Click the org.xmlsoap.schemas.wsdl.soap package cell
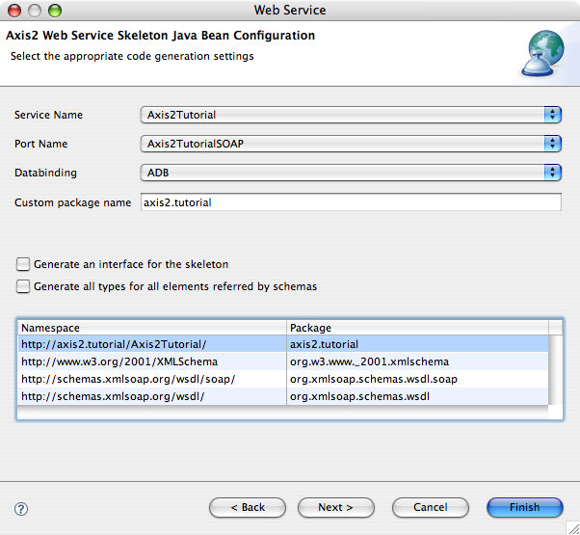This screenshot has width=580, height=535. coord(417,379)
